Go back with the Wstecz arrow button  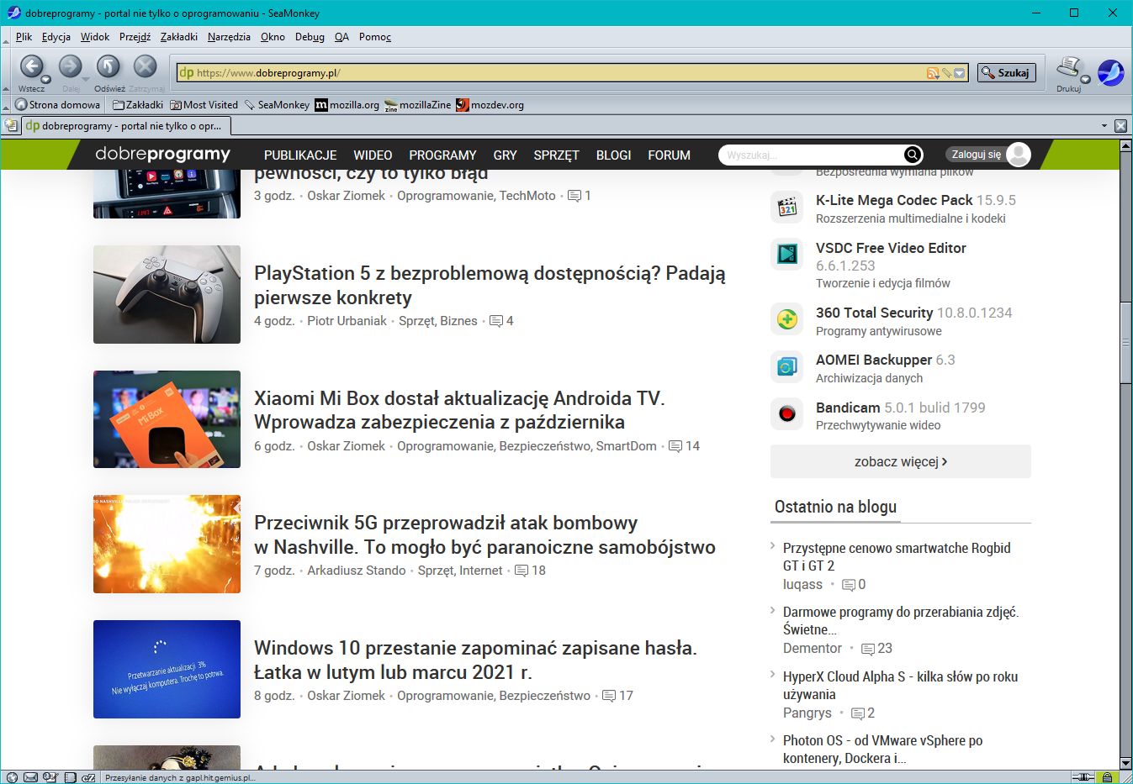[31, 66]
